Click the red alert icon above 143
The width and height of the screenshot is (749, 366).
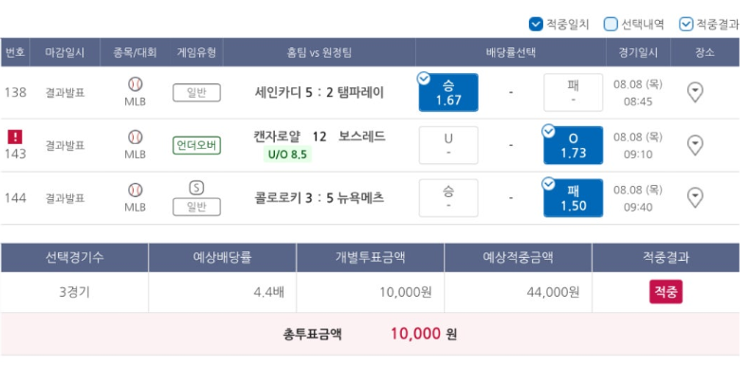pyautogui.click(x=15, y=137)
